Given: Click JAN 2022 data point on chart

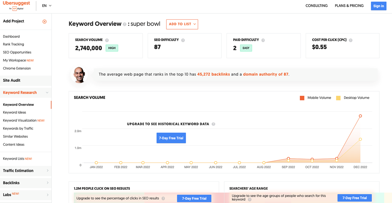Looking at the screenshot, I should tap(96, 163).
